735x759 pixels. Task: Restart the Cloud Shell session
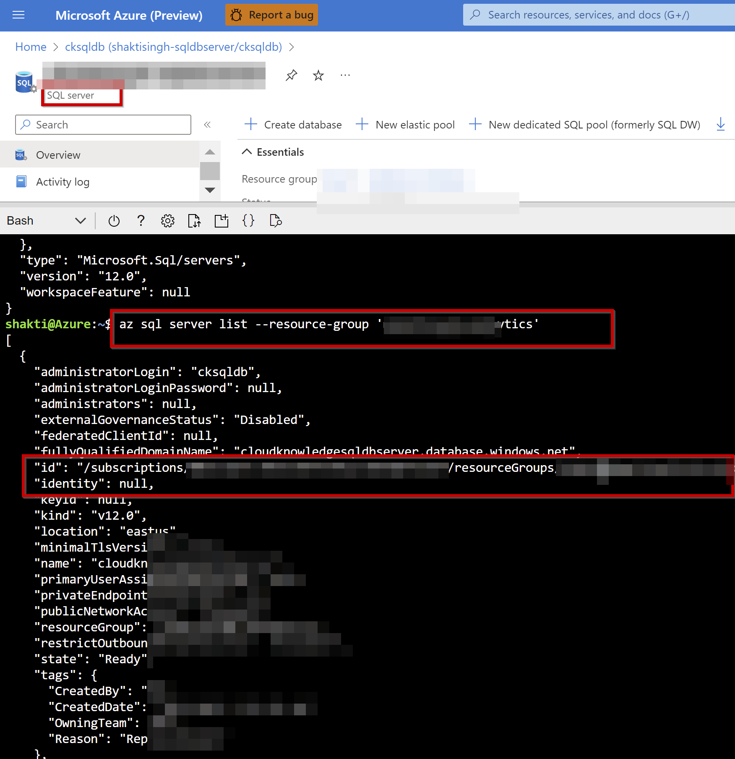[x=114, y=221]
